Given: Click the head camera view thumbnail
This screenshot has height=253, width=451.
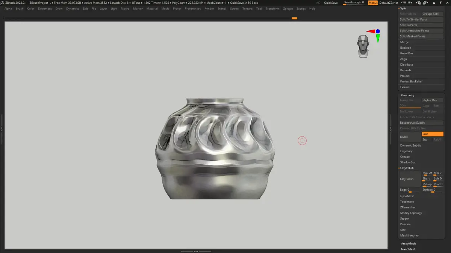Looking at the screenshot, I should click(x=363, y=46).
